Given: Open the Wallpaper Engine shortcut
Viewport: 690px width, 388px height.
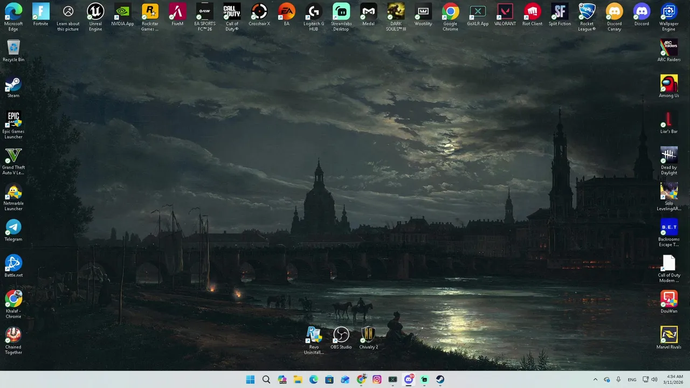Looking at the screenshot, I should click(669, 17).
